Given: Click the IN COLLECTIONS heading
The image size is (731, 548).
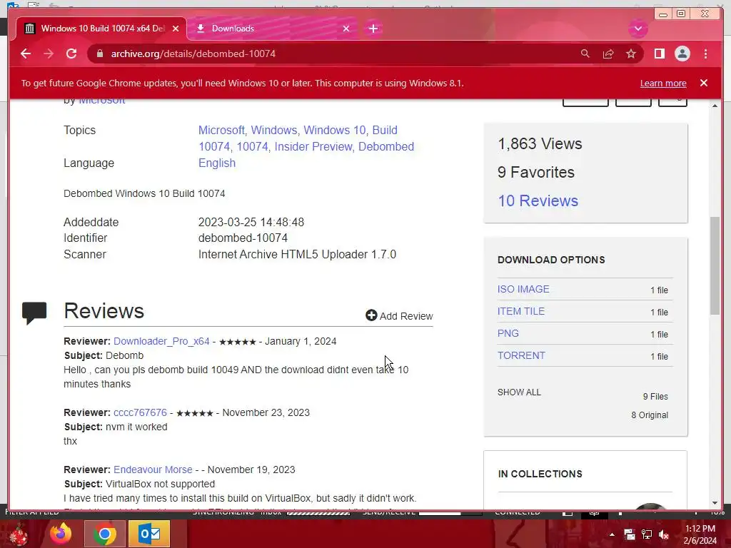Looking at the screenshot, I should pyautogui.click(x=540, y=474).
